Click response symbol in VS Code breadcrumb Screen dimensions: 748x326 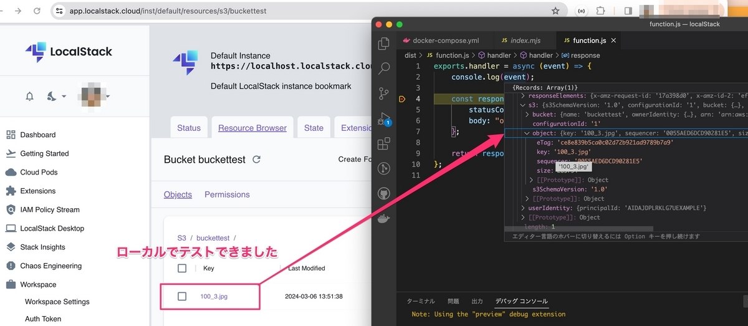585,55
